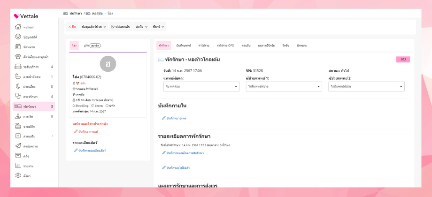
Task: Switch to the expenses (ค่าใช้จ่าย) tab
Action: [204, 45]
